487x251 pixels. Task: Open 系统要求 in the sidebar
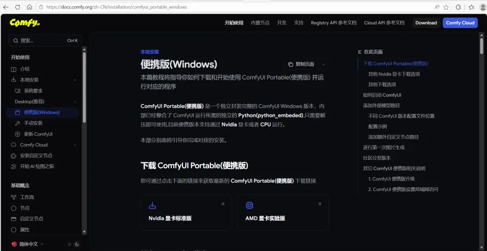coord(33,91)
